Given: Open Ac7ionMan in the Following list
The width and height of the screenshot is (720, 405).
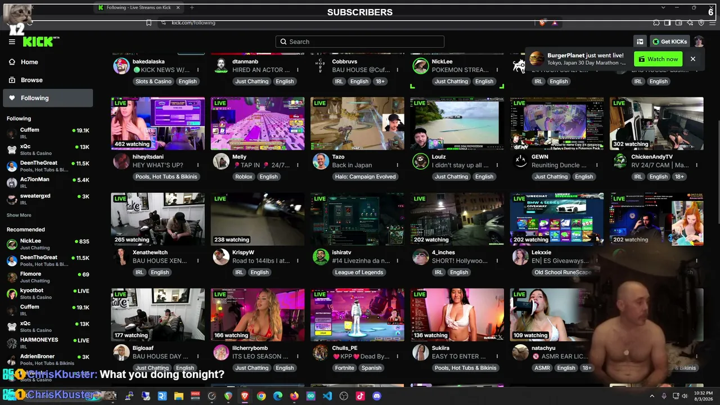Looking at the screenshot, I should tap(48, 182).
